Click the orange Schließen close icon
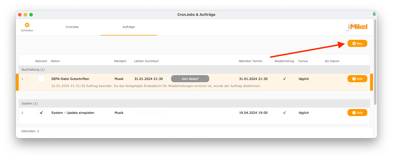 coord(27,25)
